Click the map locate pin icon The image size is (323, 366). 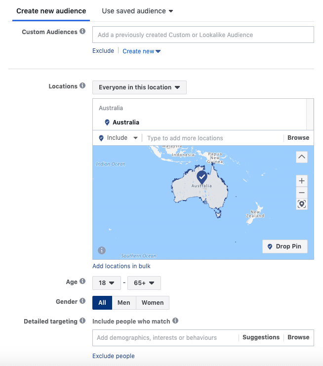pyautogui.click(x=302, y=204)
